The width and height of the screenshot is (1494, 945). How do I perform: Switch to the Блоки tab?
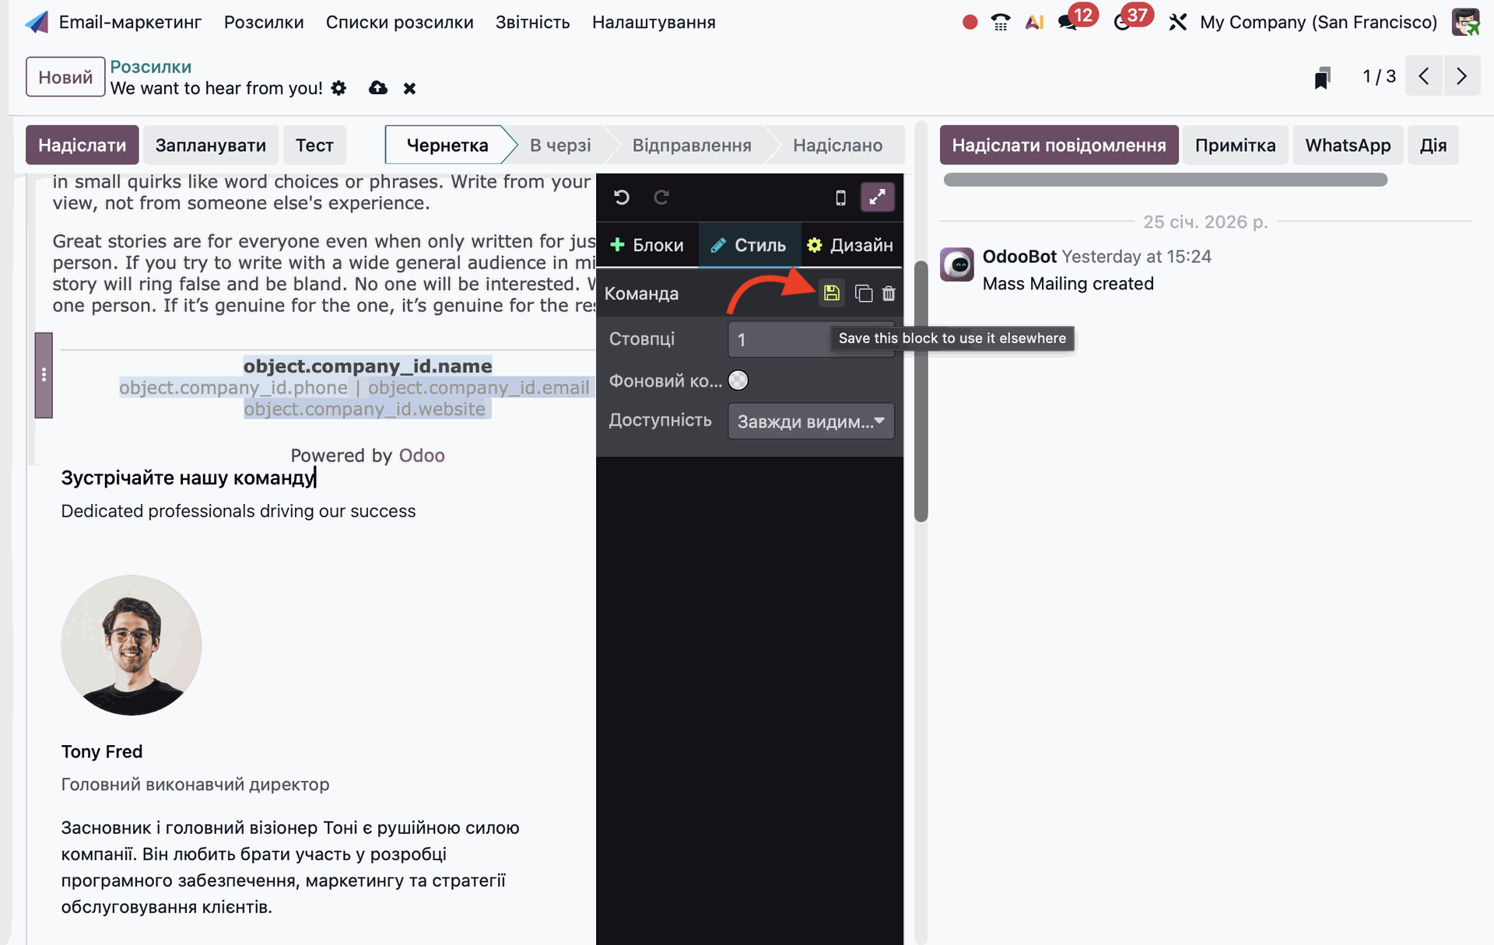[647, 245]
